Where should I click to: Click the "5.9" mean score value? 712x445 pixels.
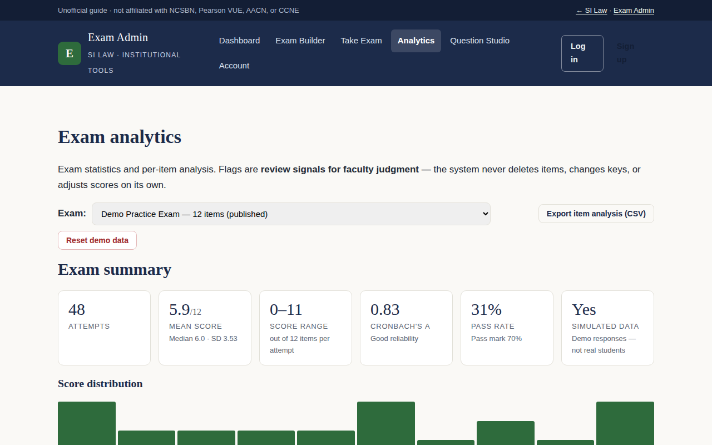pos(180,309)
